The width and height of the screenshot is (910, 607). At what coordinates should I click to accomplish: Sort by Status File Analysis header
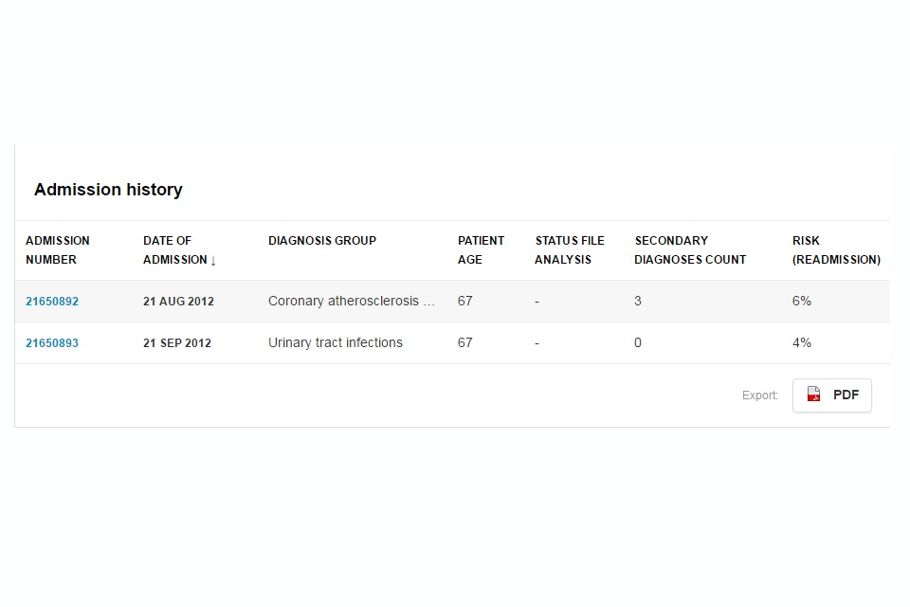tap(569, 250)
